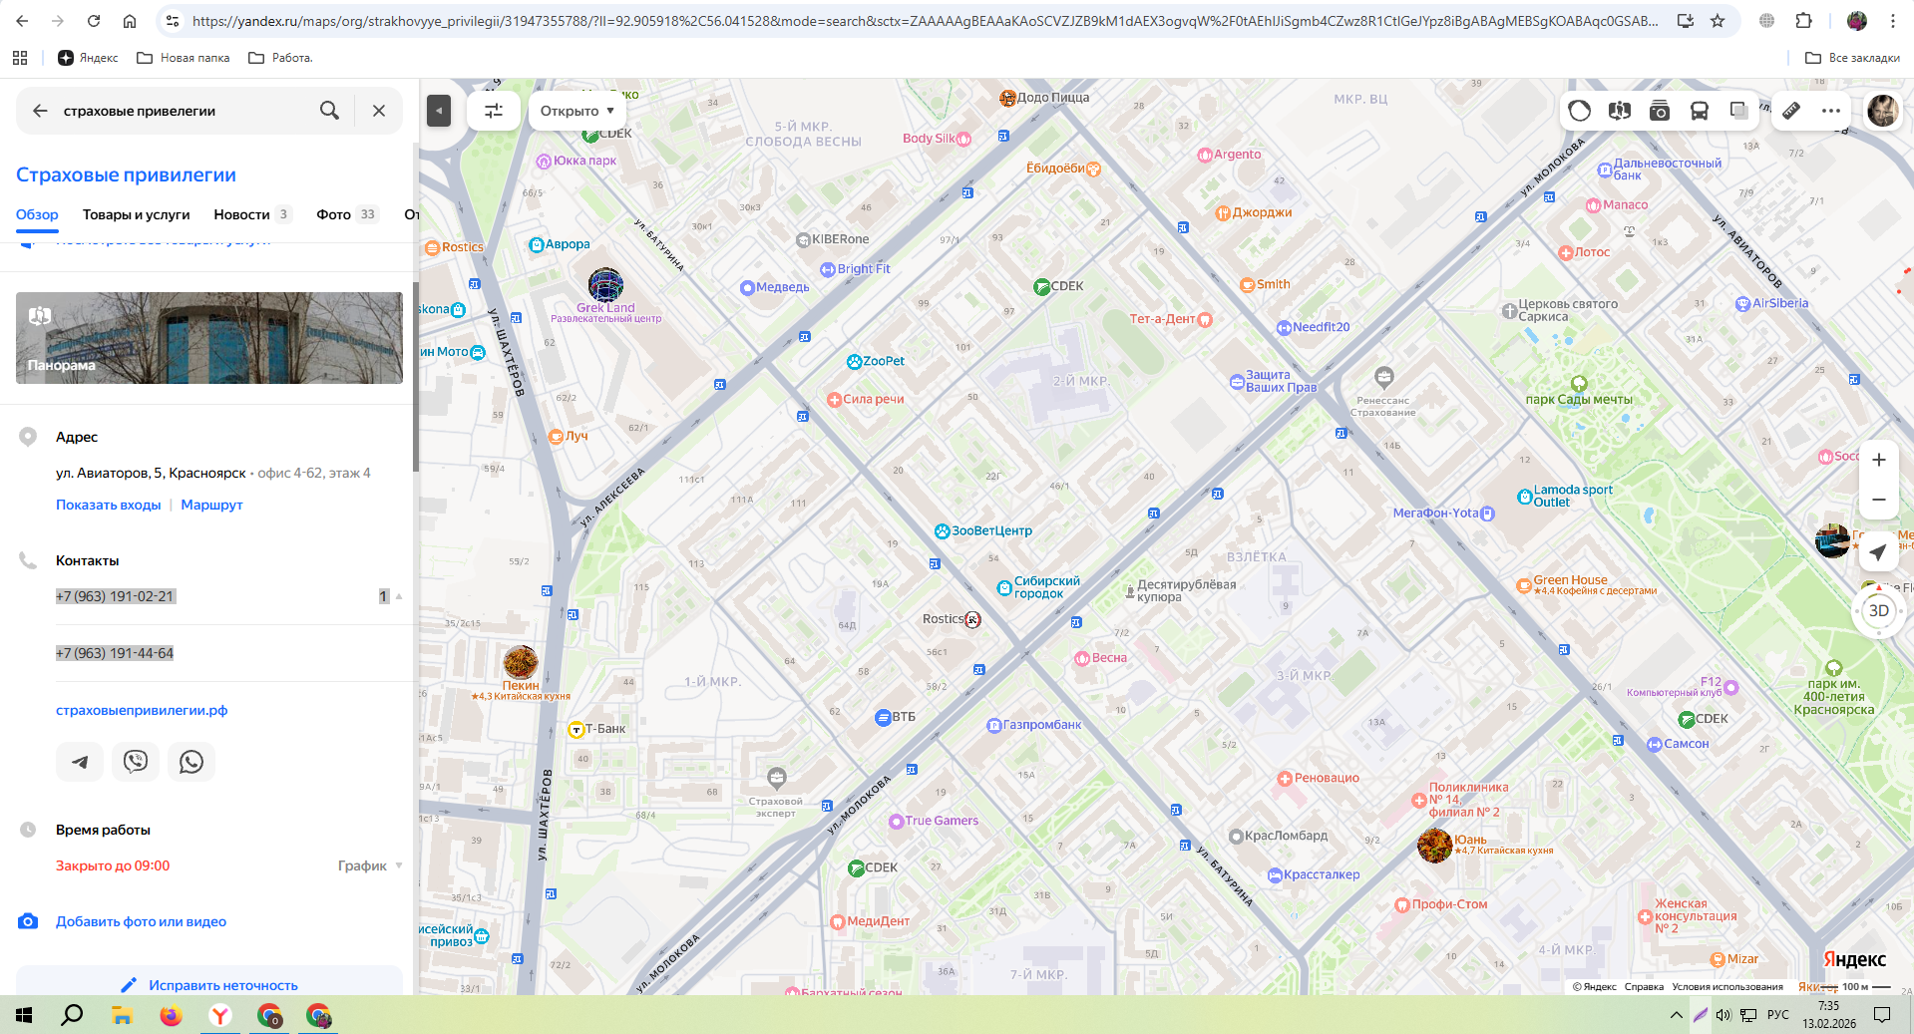
Task: Enable street panoramas layer on map
Action: (x=1619, y=111)
